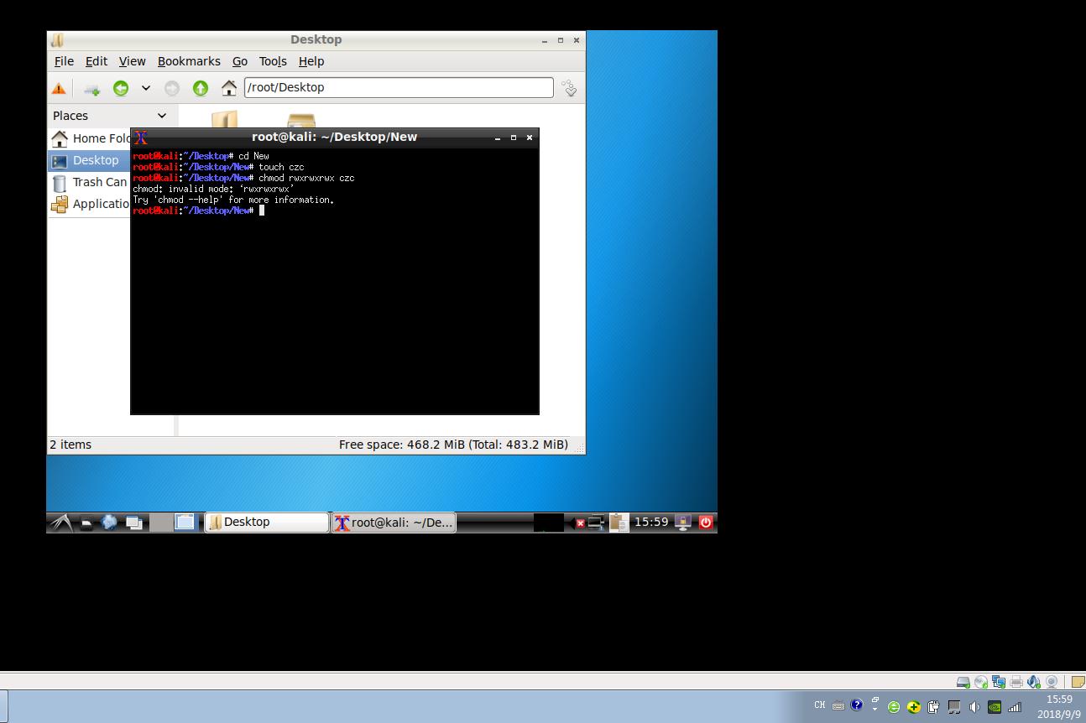
Task: Open Applications in the Places sidebar
Action: [90, 204]
